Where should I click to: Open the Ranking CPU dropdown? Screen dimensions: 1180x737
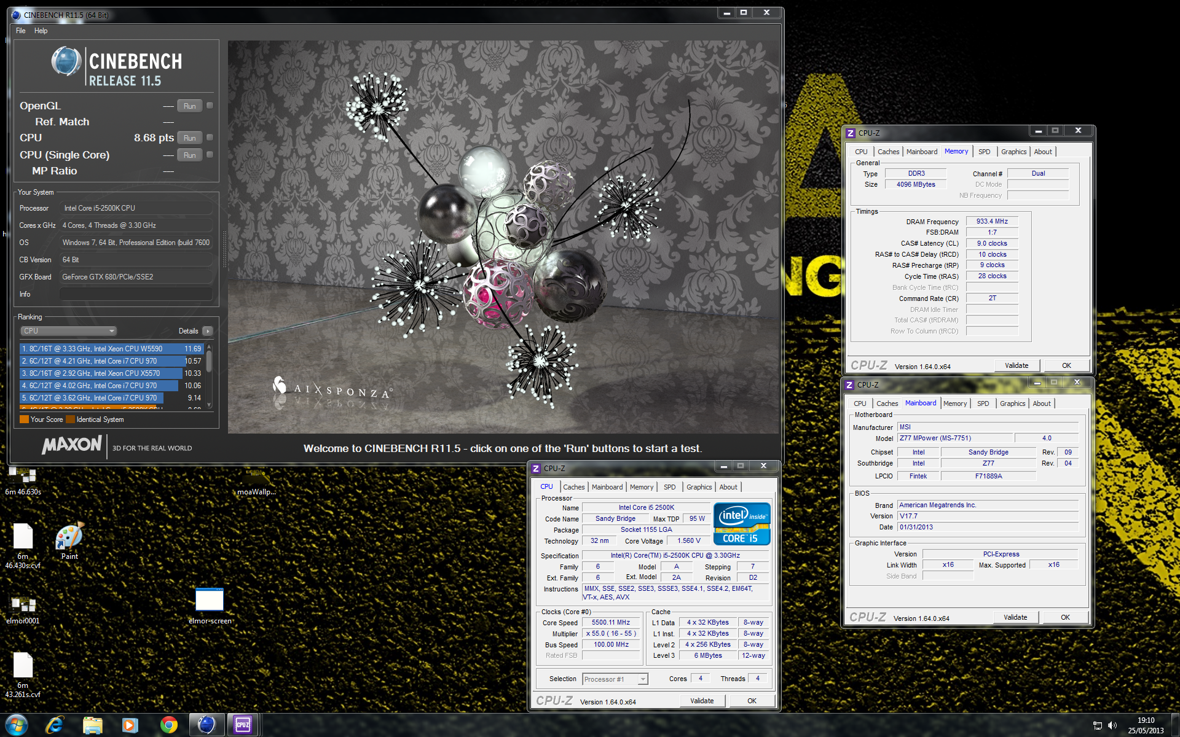pos(69,331)
